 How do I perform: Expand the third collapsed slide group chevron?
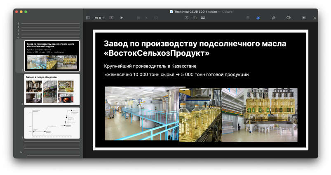pyautogui.click(x=19, y=30)
